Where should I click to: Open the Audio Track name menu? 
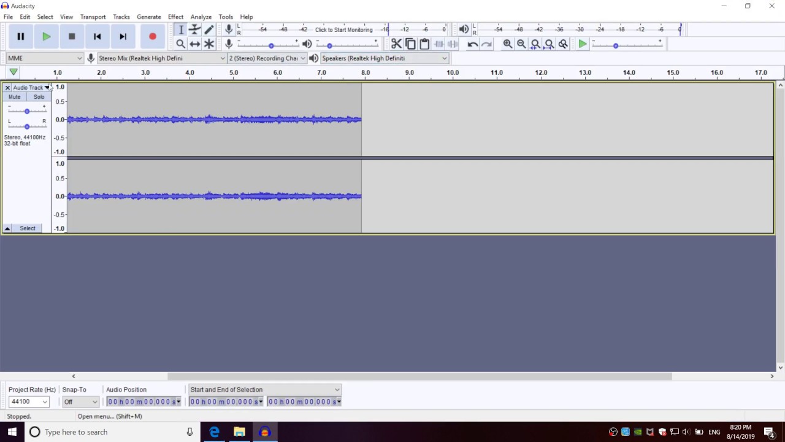(x=31, y=88)
